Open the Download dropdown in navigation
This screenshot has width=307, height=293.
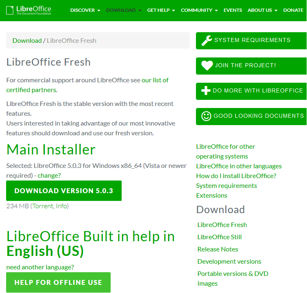(124, 10)
